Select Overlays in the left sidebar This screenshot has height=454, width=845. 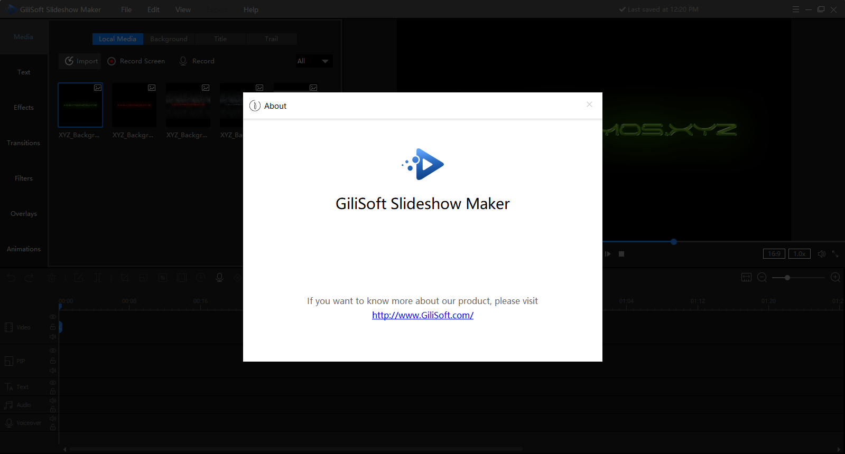coord(24,214)
